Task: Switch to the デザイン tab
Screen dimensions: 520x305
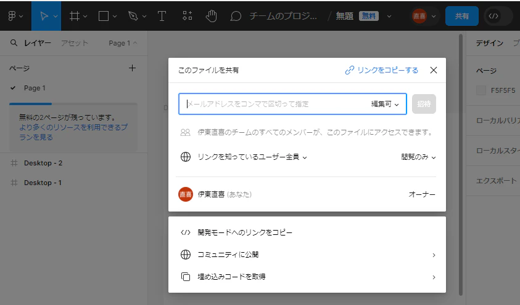Action: [x=490, y=43]
